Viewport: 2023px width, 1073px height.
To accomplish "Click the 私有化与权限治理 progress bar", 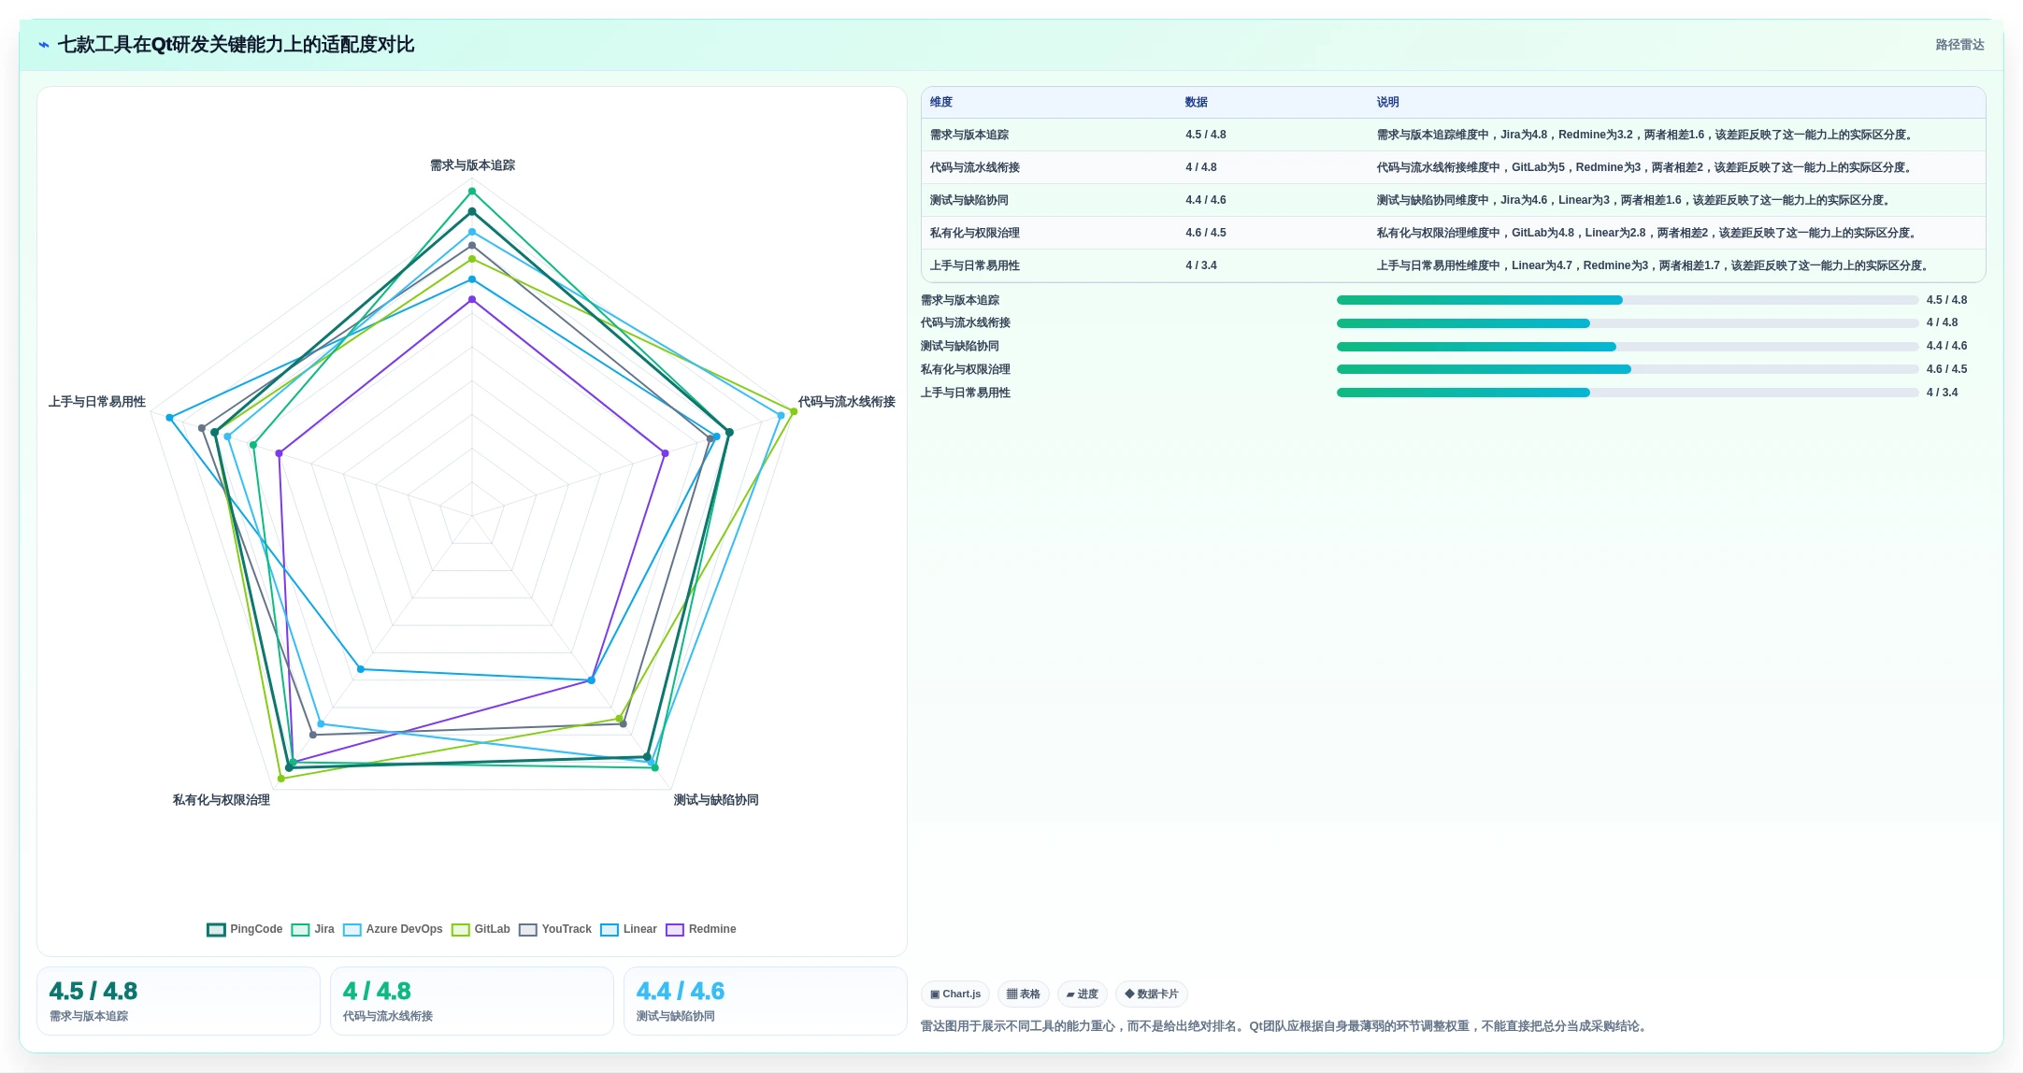I will coord(1628,369).
